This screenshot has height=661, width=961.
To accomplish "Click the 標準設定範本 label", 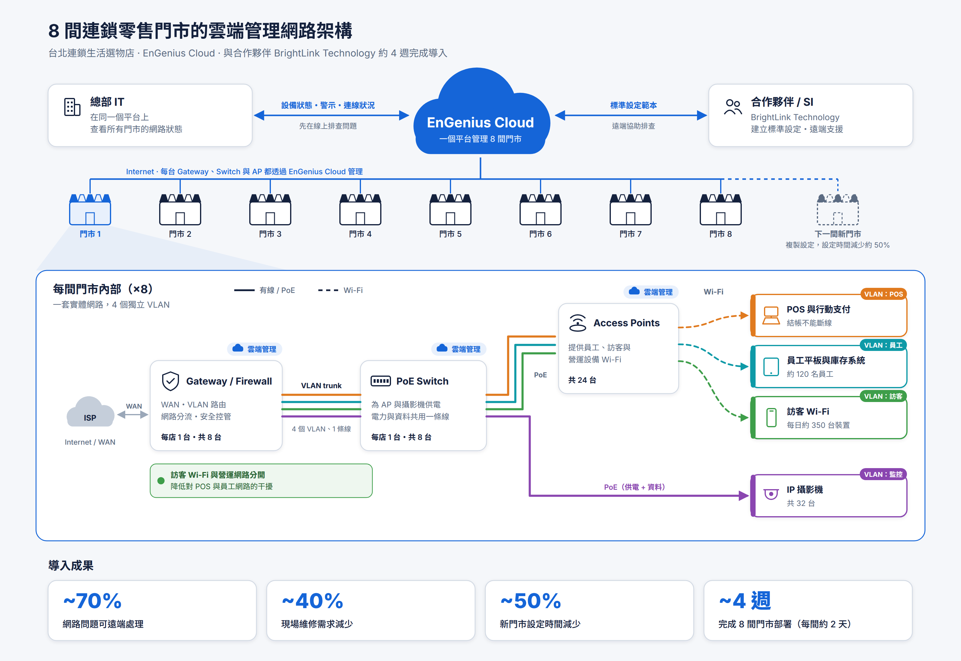I will [633, 105].
